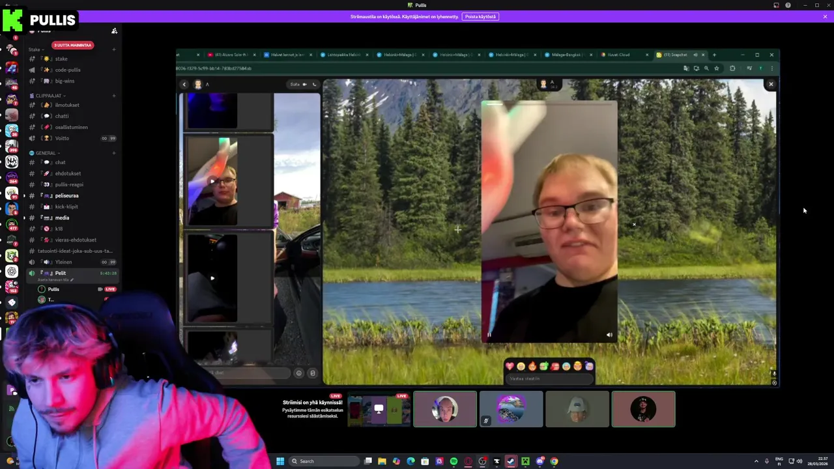
Task: Join the Yleinen voice channel
Action: coord(72,262)
